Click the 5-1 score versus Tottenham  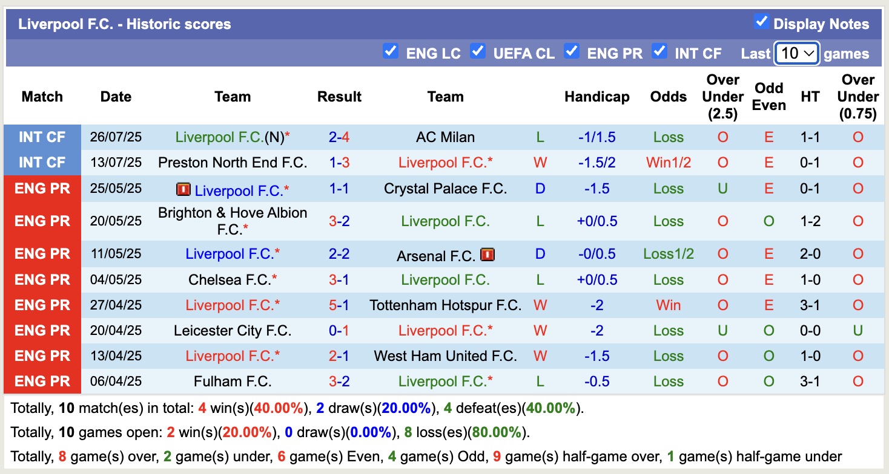[339, 305]
